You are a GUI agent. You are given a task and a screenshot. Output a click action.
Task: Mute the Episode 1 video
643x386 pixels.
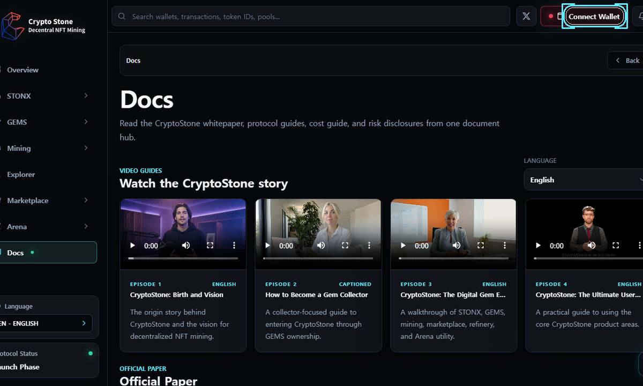pyautogui.click(x=186, y=246)
